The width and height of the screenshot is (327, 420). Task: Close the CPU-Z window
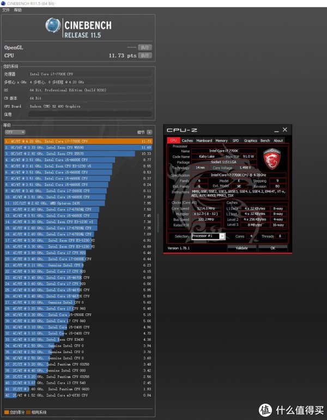pyautogui.click(x=285, y=129)
